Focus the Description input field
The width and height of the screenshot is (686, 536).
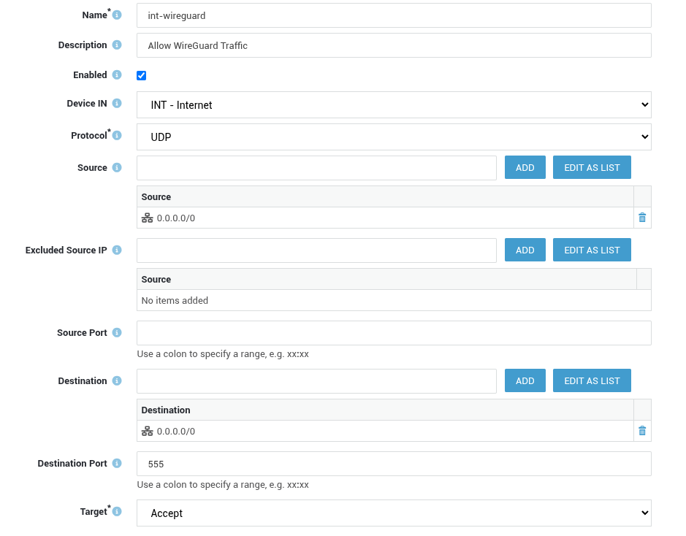394,45
